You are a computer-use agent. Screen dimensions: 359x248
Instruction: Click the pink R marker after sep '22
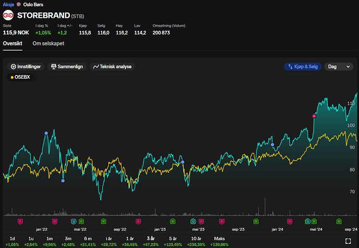tap(138, 221)
